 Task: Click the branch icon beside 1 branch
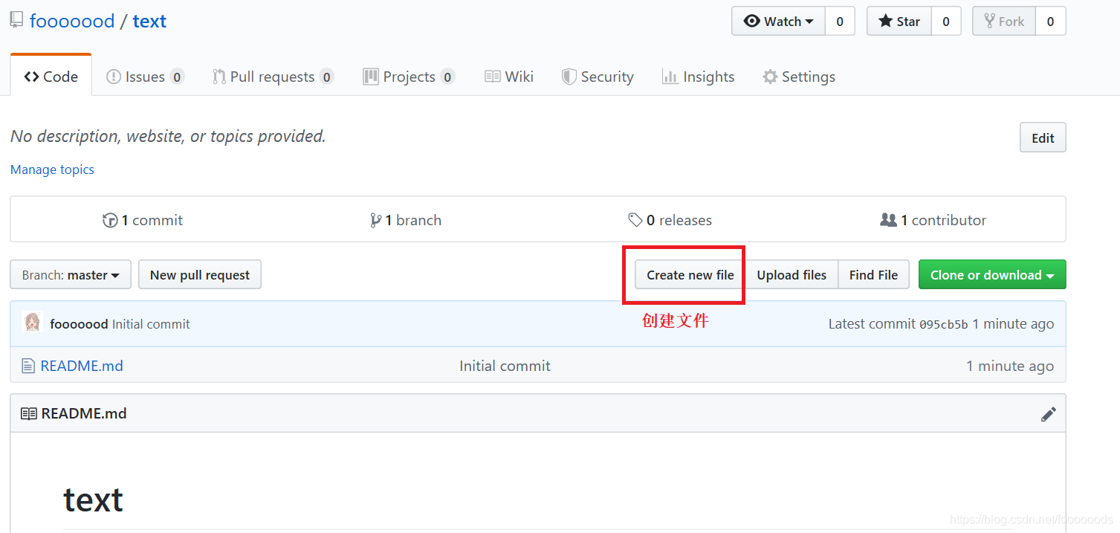pos(375,220)
